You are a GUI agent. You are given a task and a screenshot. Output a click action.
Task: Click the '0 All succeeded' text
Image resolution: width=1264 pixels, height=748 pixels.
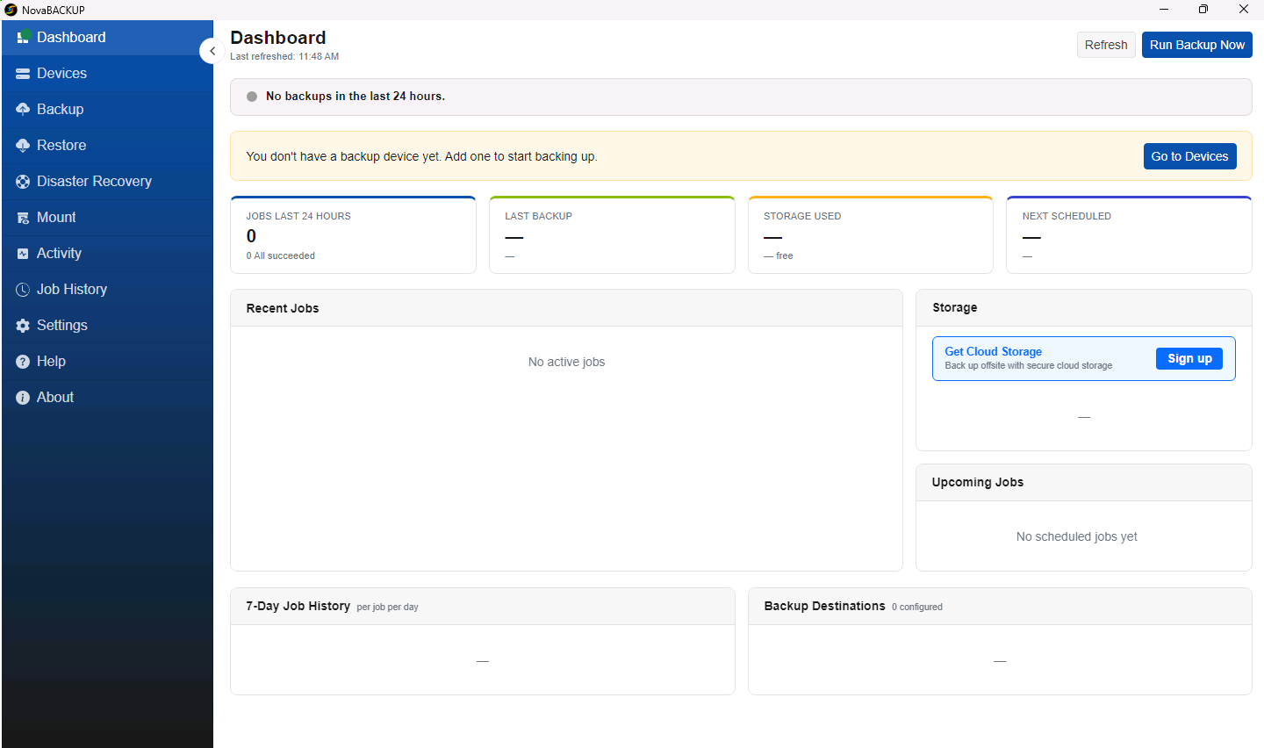pyautogui.click(x=280, y=256)
